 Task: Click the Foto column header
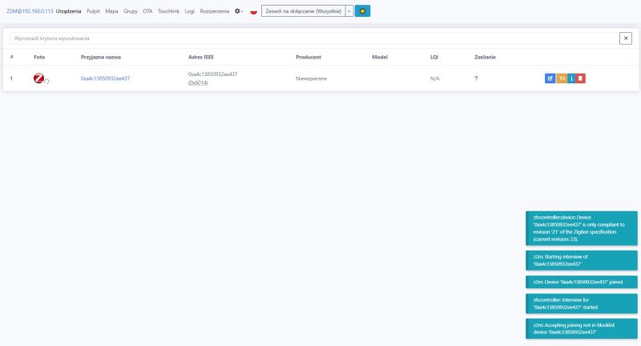(x=39, y=57)
